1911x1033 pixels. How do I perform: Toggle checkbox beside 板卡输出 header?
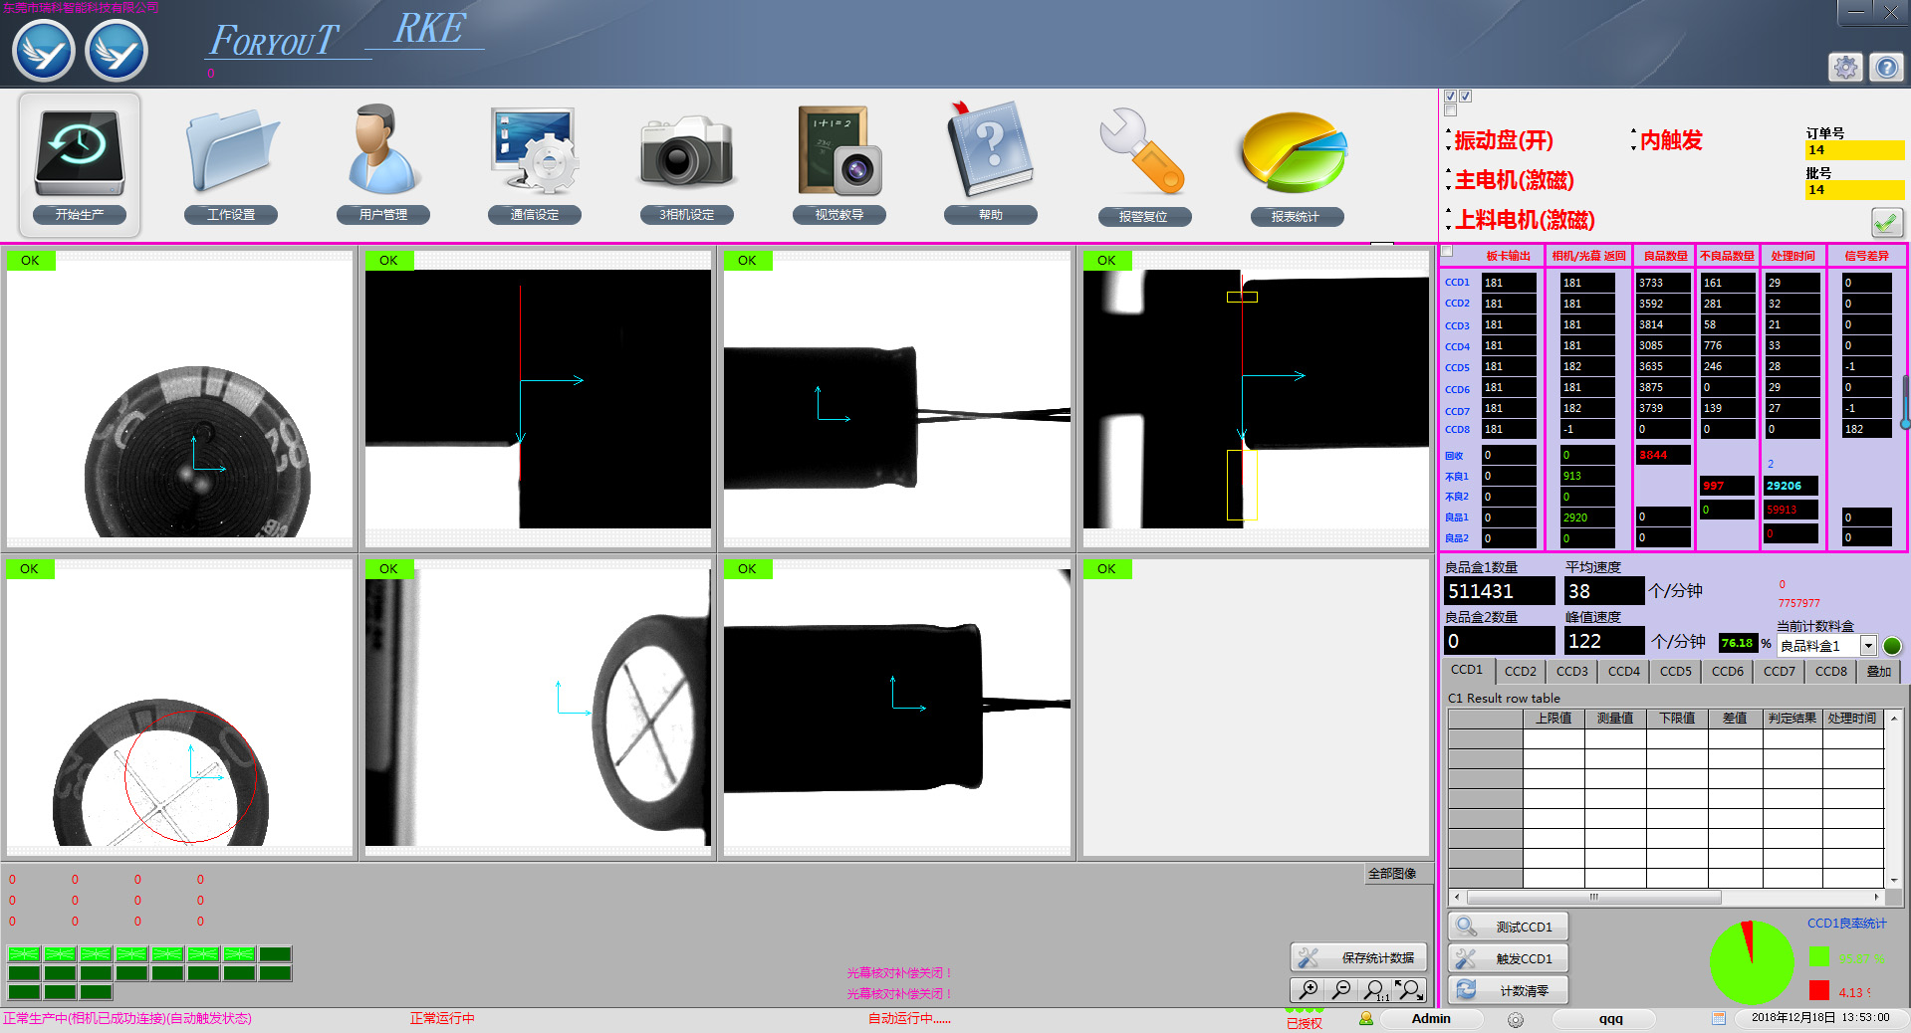[1448, 252]
